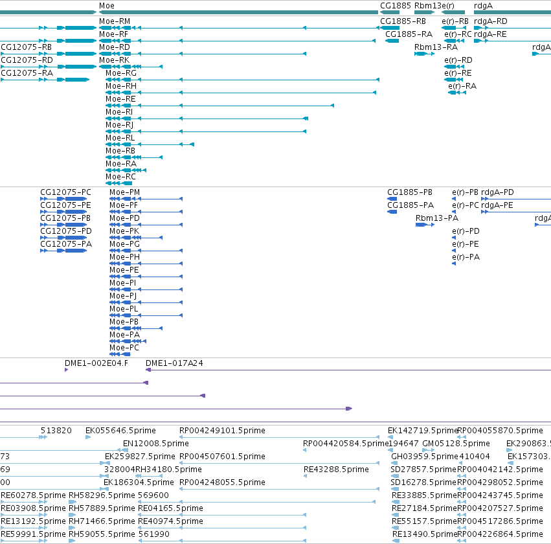This screenshot has width=551, height=544.
Task: Click the Moe-RI transcript label
Action: [x=119, y=112]
